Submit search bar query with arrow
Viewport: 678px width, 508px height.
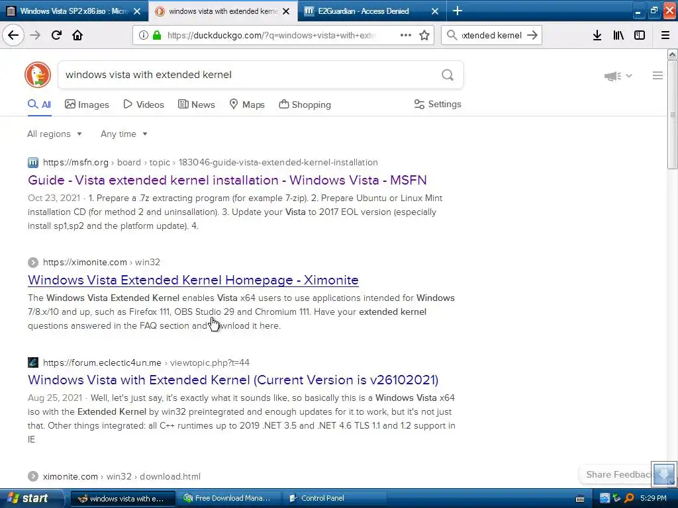[532, 35]
